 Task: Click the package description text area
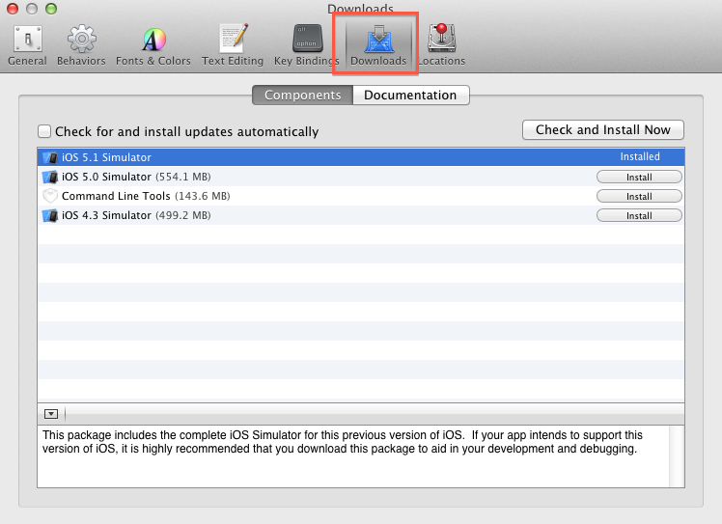[353, 456]
